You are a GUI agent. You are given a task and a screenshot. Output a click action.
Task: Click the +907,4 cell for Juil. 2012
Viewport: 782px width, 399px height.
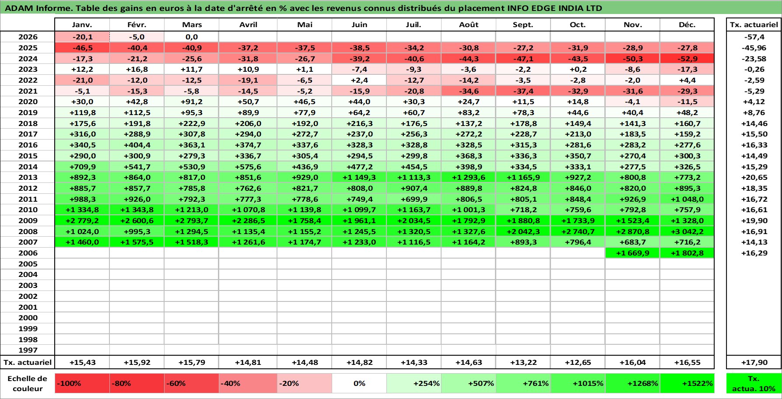(x=414, y=188)
